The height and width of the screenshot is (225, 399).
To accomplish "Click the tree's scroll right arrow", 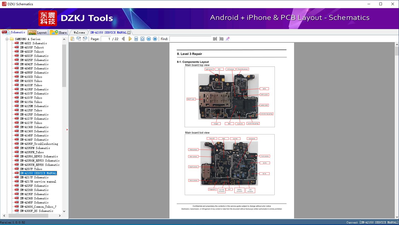I will coord(60,216).
